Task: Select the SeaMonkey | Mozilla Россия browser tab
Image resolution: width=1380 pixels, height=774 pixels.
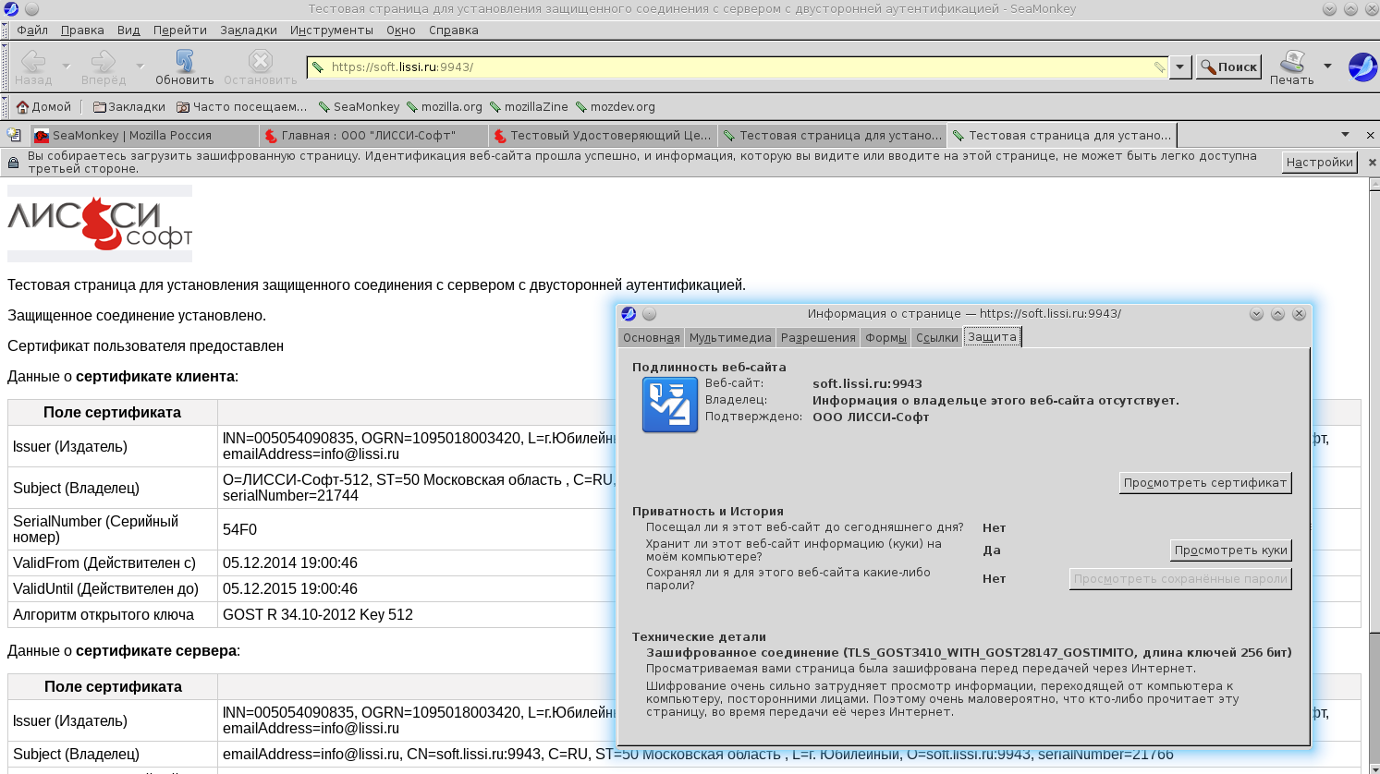Action: coord(144,136)
